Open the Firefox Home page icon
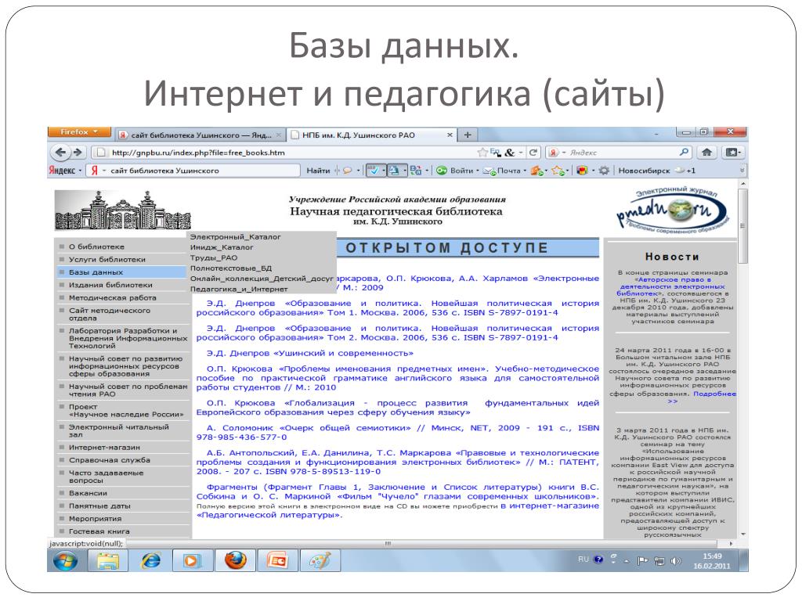The image size is (802, 601). pyautogui.click(x=706, y=153)
